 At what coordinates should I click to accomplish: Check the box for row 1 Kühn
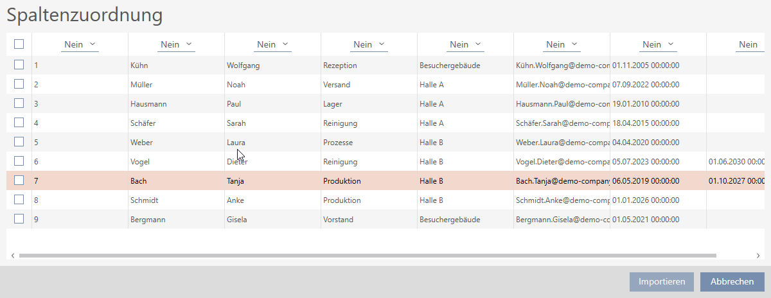tap(19, 65)
